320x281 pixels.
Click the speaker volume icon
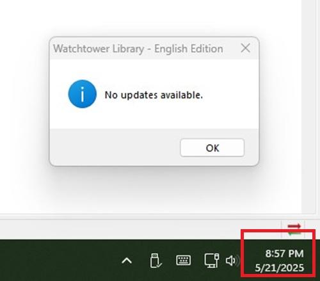(x=231, y=261)
